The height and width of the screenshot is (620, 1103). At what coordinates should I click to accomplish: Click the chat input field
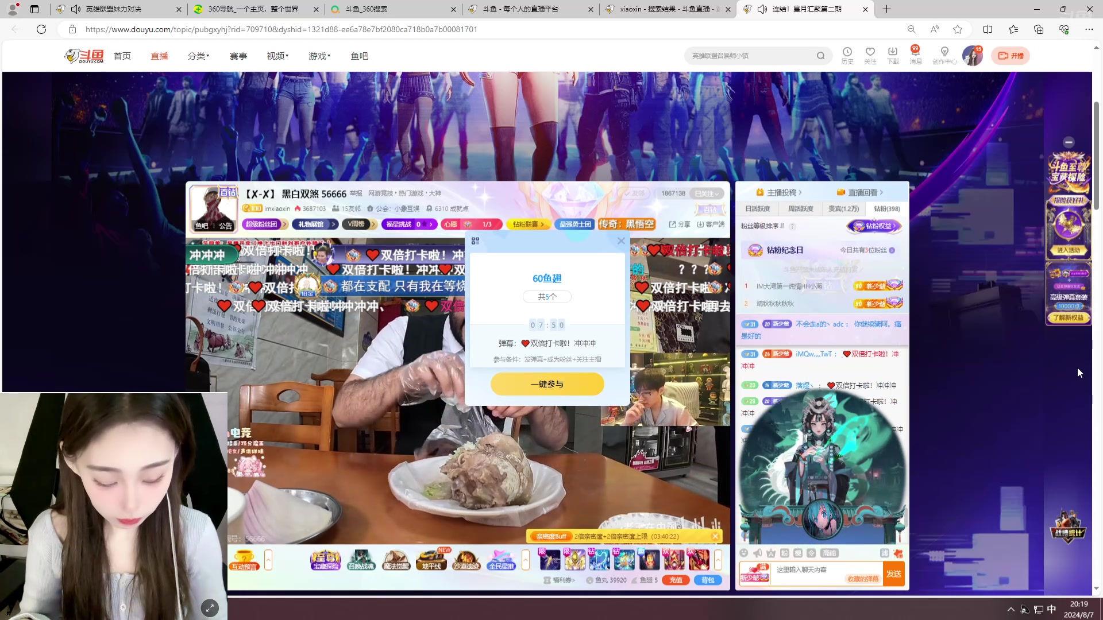826,574
